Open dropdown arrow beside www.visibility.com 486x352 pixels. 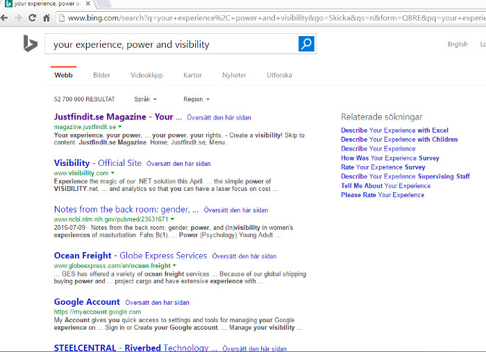[x=112, y=173]
